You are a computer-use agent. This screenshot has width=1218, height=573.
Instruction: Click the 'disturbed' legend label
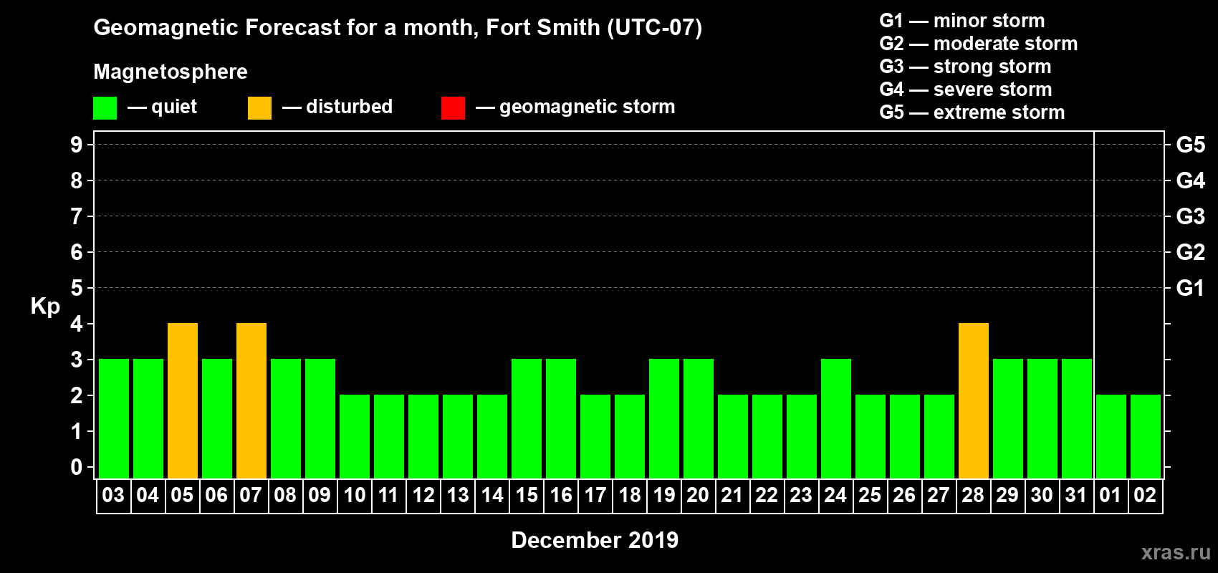coord(349,107)
